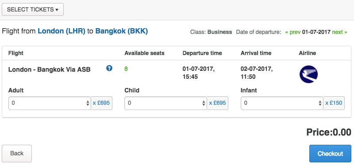This screenshot has width=354, height=165.
Task: Click the Infant quantity stepper arrows
Action: (320, 103)
